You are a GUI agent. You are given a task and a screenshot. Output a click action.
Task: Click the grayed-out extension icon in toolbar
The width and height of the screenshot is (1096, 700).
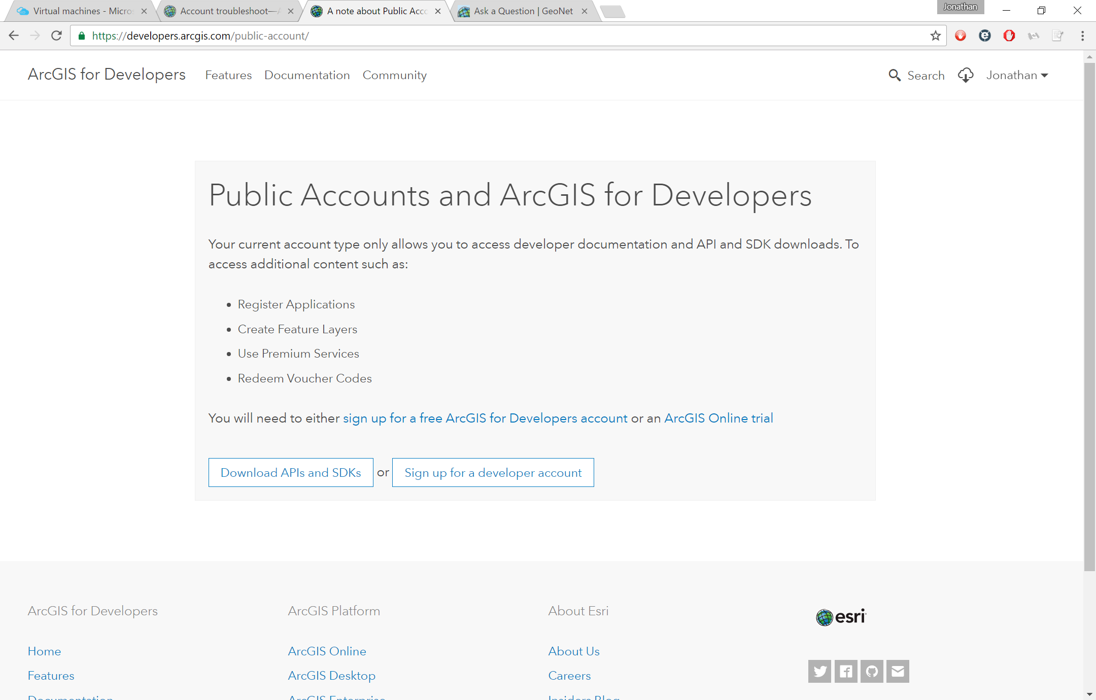tap(1034, 36)
